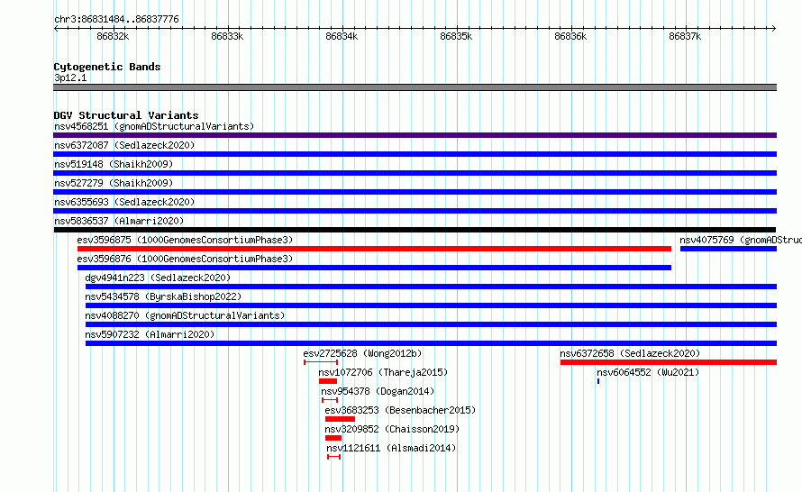This screenshot has width=802, height=492.
Task: Click the Cytogenetic Bands track title
Action: click(x=107, y=67)
